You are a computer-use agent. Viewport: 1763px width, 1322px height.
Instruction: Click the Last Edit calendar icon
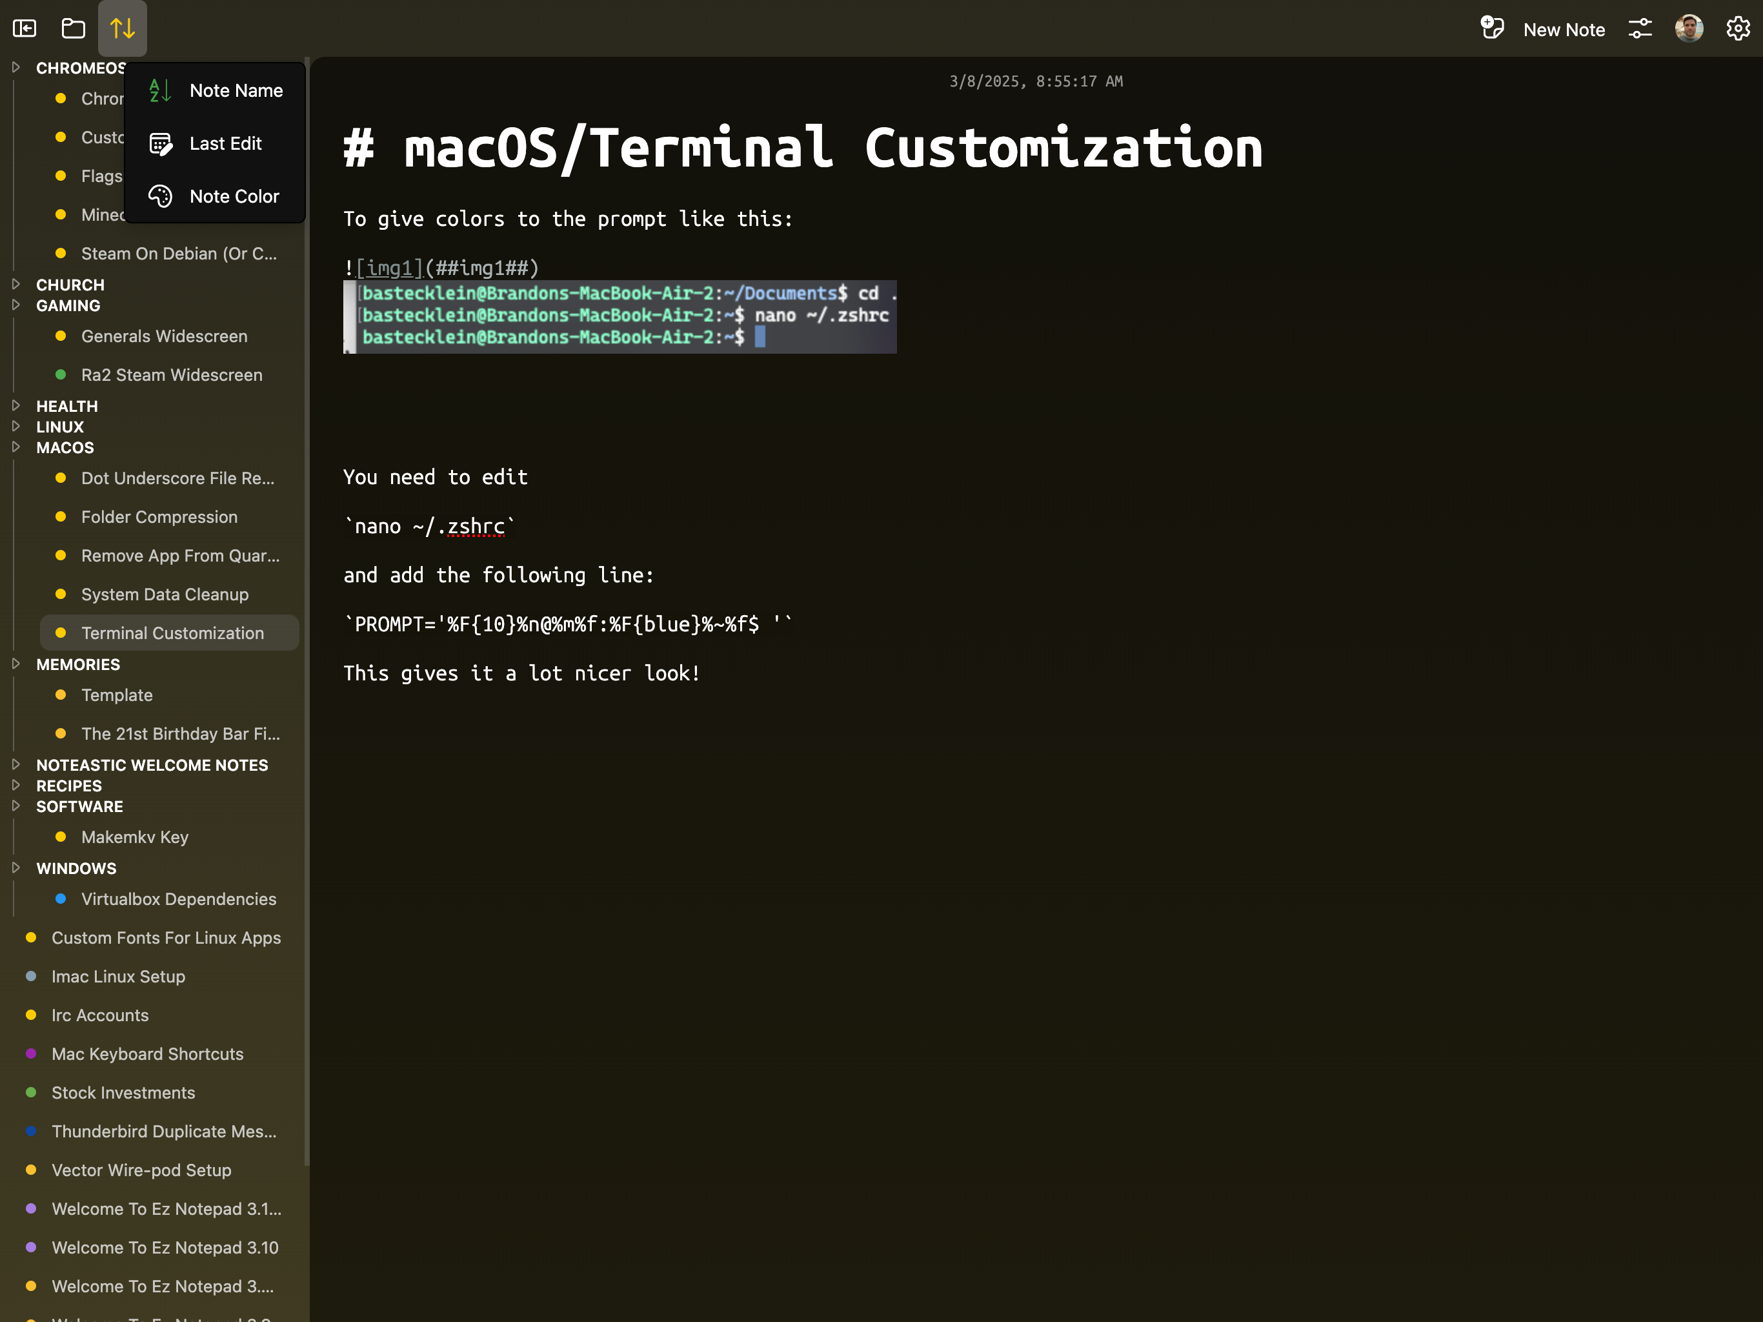[160, 143]
